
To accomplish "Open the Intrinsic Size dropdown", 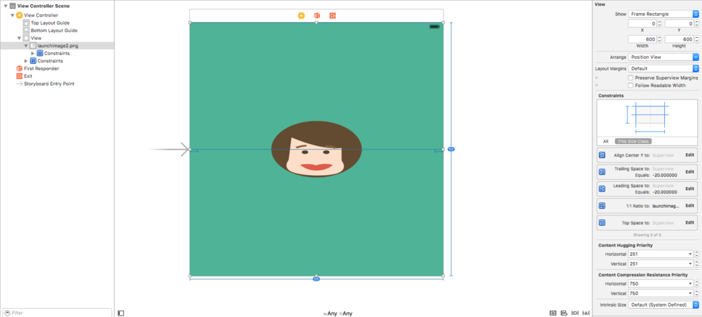I will tap(664, 305).
